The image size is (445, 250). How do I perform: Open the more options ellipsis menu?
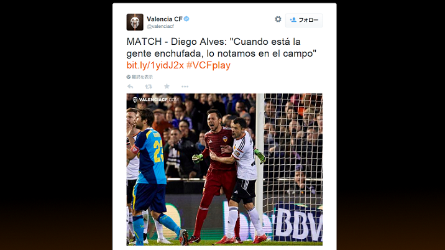pos(185,86)
